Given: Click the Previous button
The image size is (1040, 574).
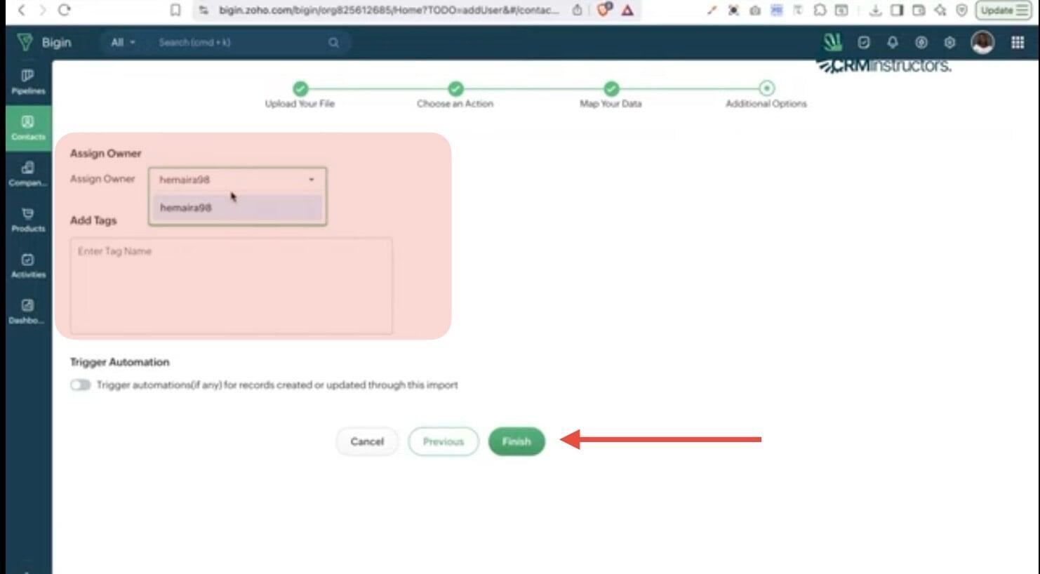Looking at the screenshot, I should pyautogui.click(x=443, y=441).
